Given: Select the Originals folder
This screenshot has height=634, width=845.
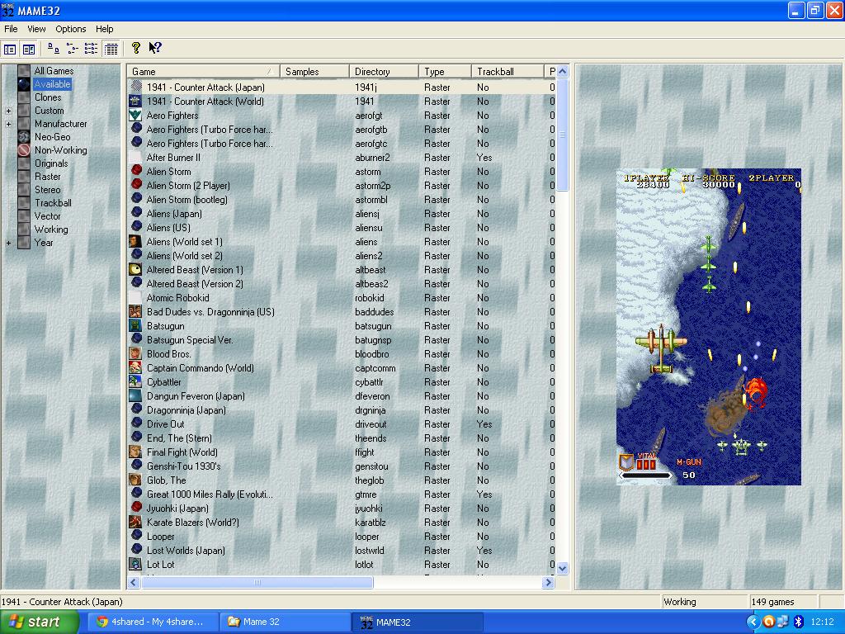Looking at the screenshot, I should 51,163.
